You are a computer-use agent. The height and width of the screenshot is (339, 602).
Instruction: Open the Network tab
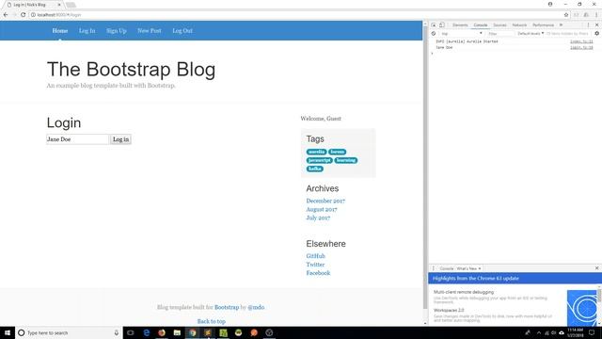point(519,25)
